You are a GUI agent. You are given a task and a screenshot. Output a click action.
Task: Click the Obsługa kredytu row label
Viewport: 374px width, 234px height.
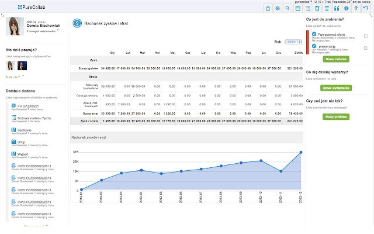click(x=87, y=95)
